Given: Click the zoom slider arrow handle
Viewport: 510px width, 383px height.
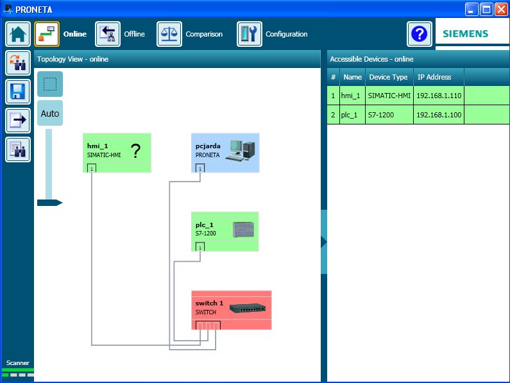Looking at the screenshot, I should (x=49, y=203).
